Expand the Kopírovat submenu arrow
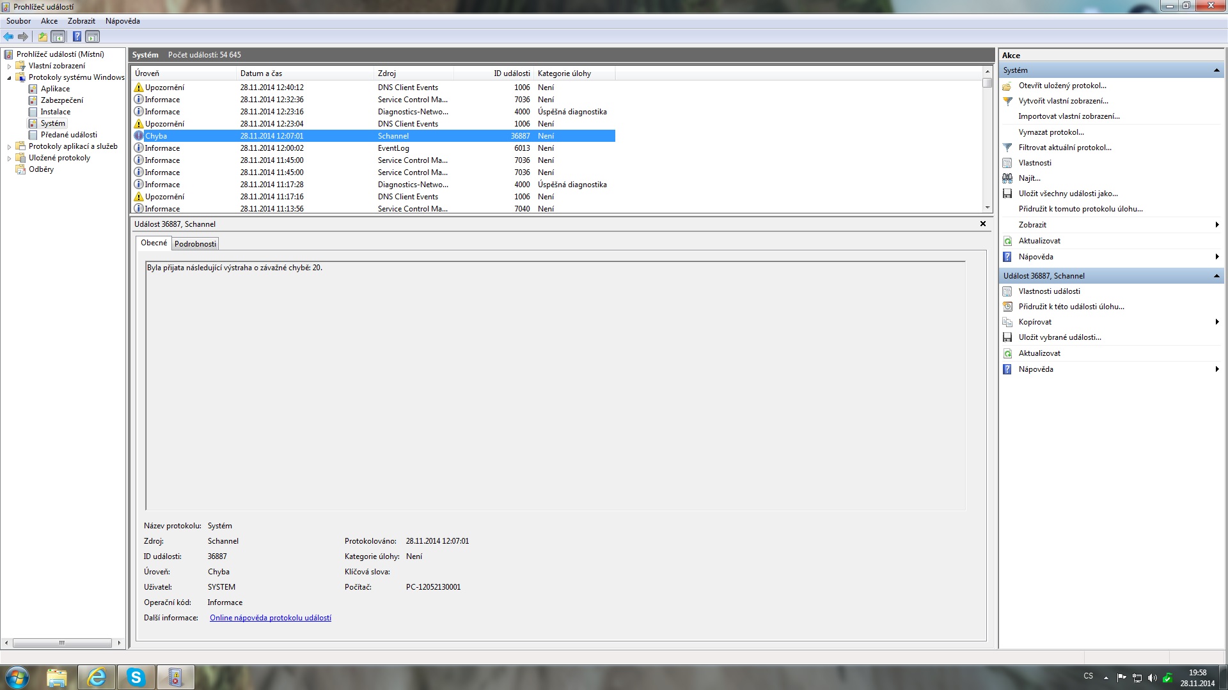The width and height of the screenshot is (1228, 690). [x=1216, y=322]
